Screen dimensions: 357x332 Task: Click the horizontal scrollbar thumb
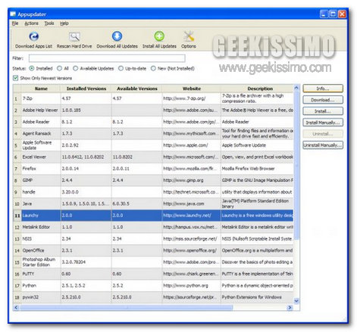(x=127, y=307)
